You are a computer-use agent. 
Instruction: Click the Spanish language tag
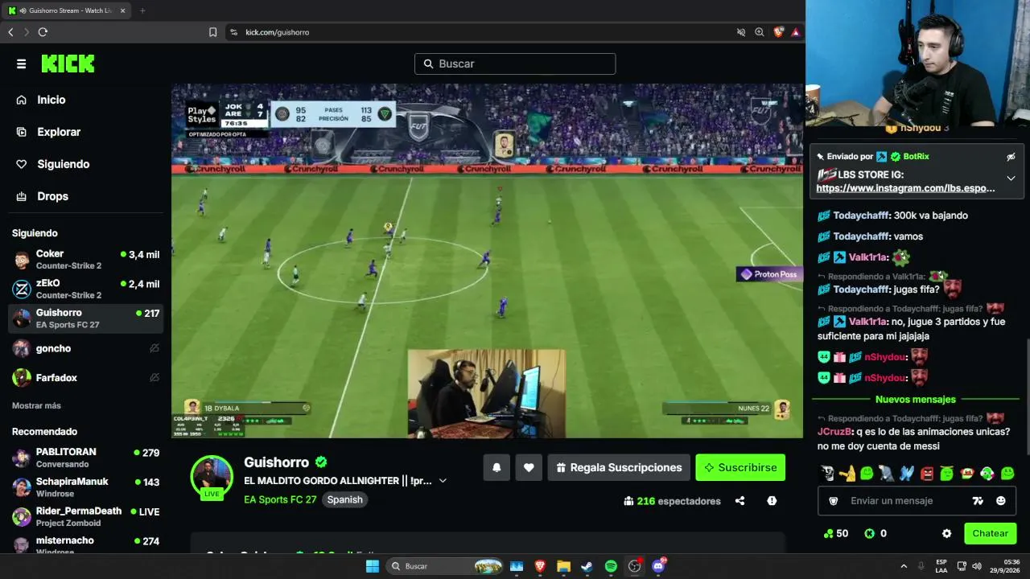pyautogui.click(x=344, y=499)
